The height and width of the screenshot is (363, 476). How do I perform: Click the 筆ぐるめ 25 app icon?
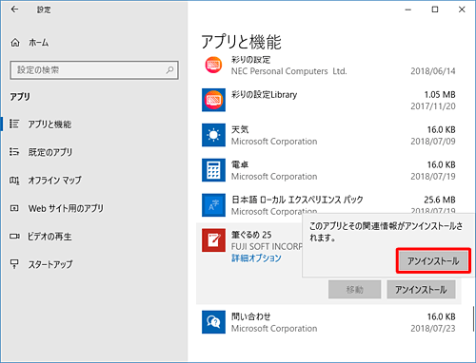coord(213,240)
